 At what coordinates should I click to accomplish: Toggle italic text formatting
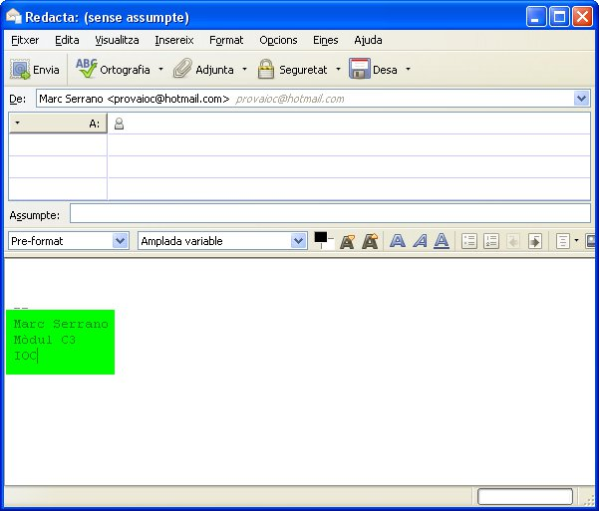(x=420, y=241)
